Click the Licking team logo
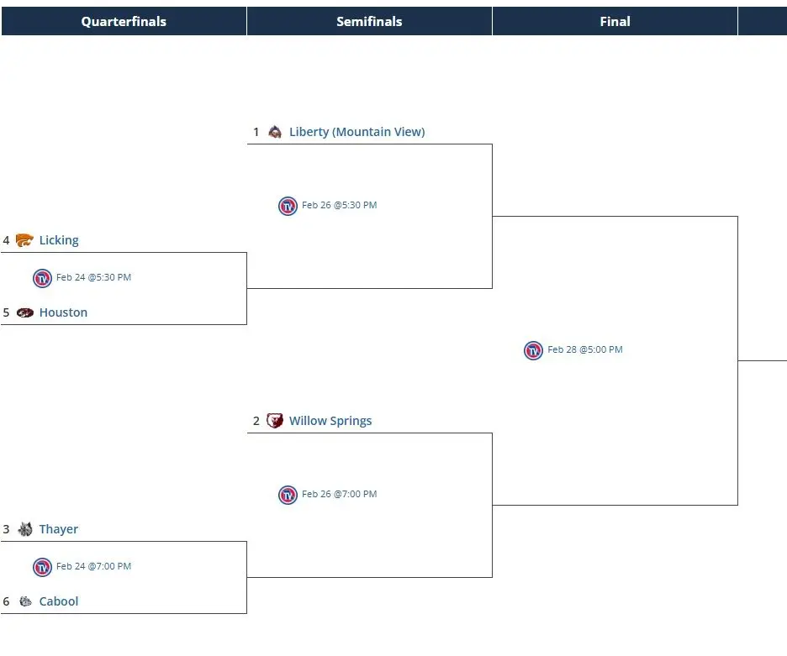This screenshot has height=656, width=787. click(23, 239)
